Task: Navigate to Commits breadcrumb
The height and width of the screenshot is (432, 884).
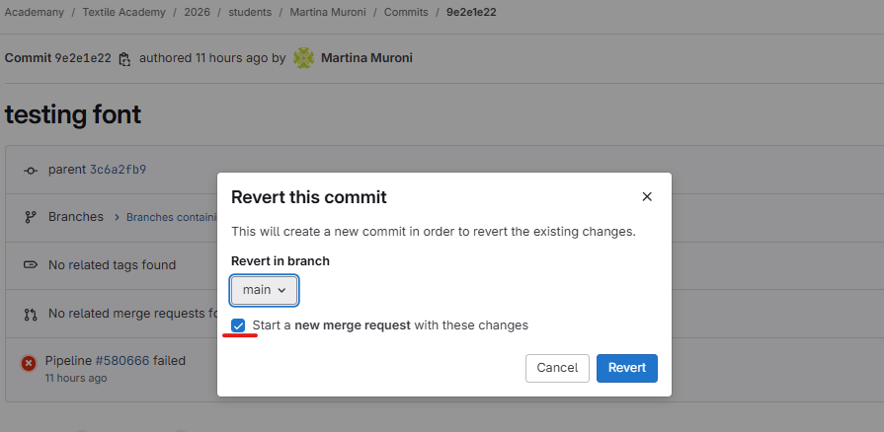Action: [x=408, y=13]
